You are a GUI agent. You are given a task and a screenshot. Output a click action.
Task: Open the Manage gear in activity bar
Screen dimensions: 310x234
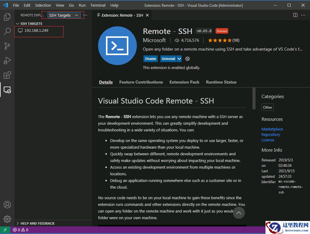[x=7, y=219]
